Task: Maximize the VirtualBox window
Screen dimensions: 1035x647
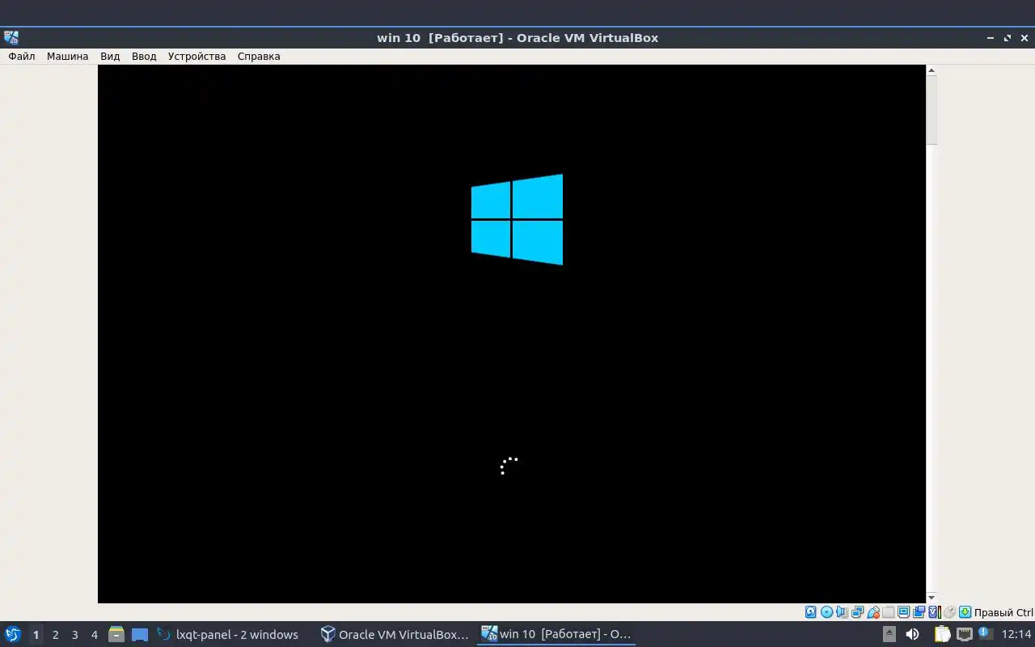Action: pyautogui.click(x=1008, y=38)
